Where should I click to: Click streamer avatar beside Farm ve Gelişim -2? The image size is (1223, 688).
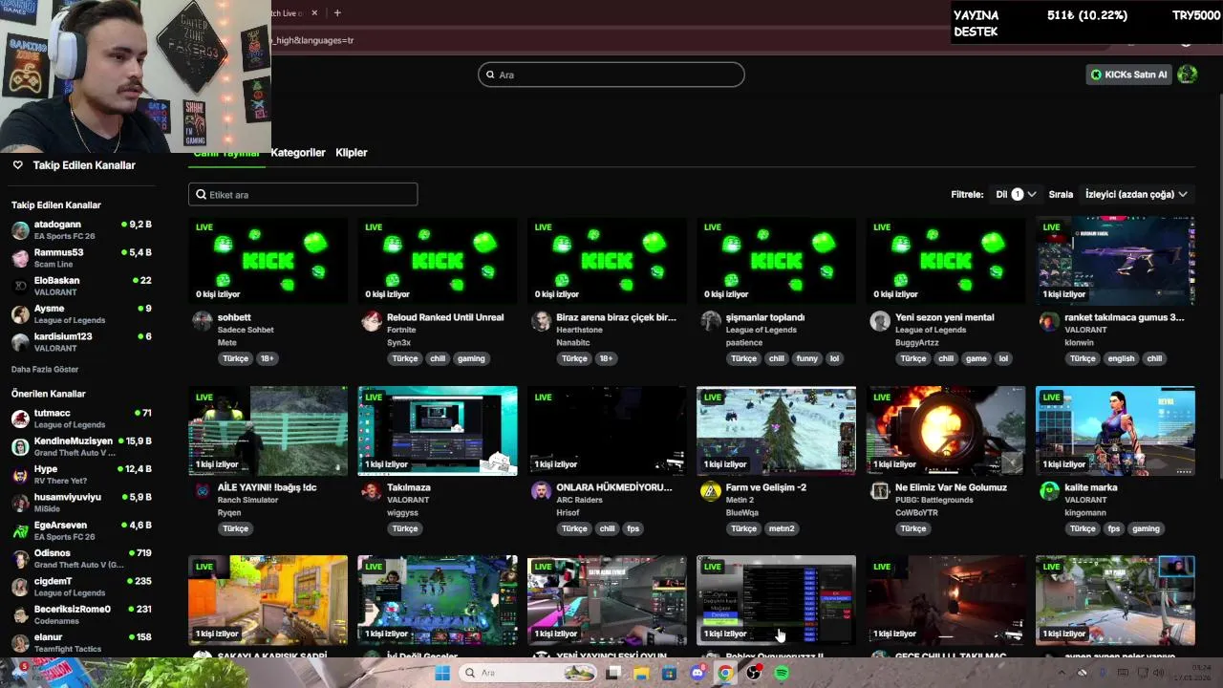click(711, 491)
